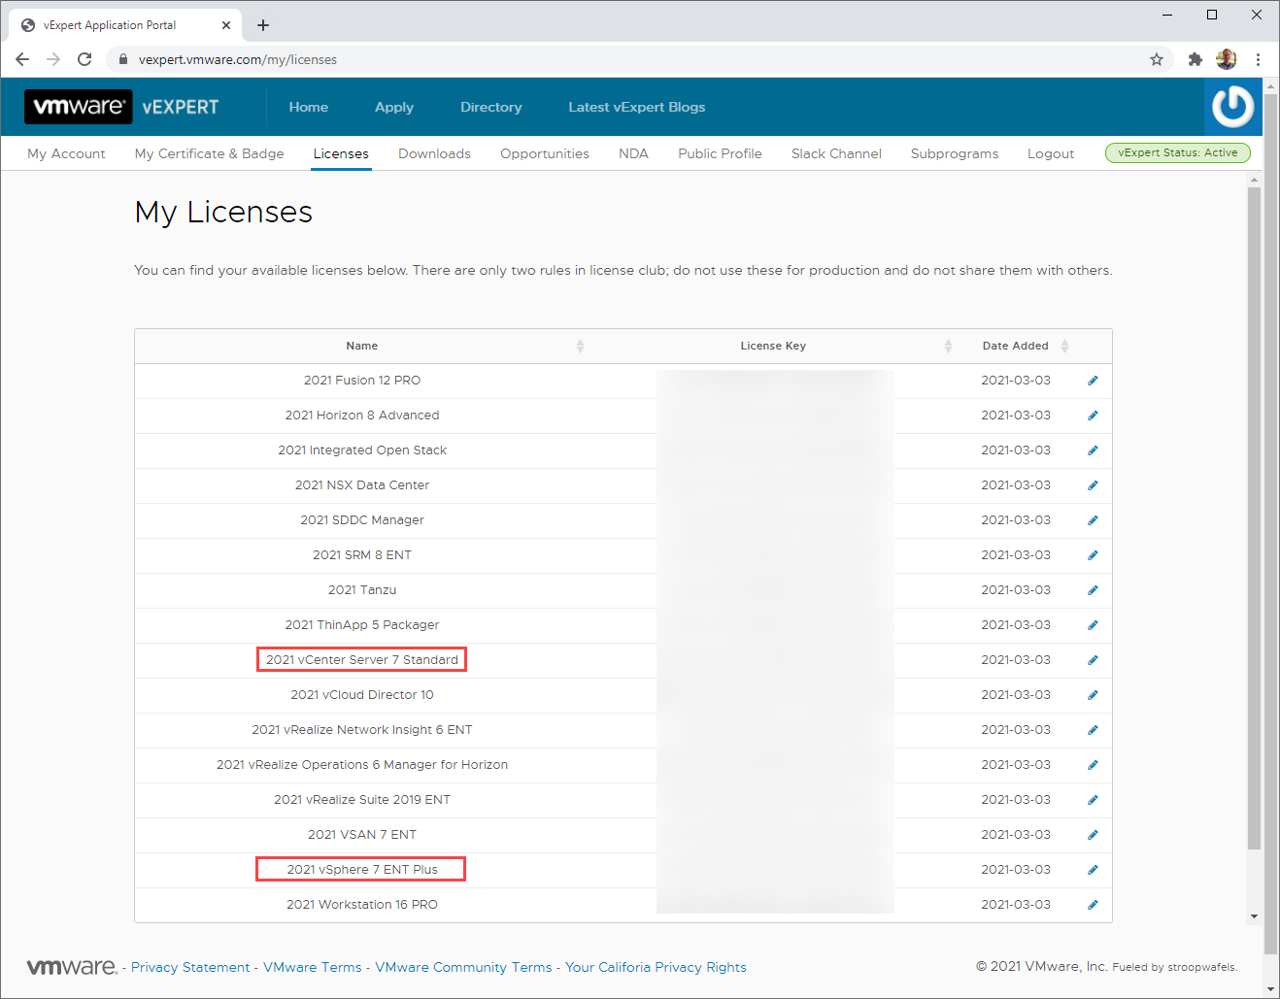Open the Subprograms tab
1280x999 pixels.
955,153
